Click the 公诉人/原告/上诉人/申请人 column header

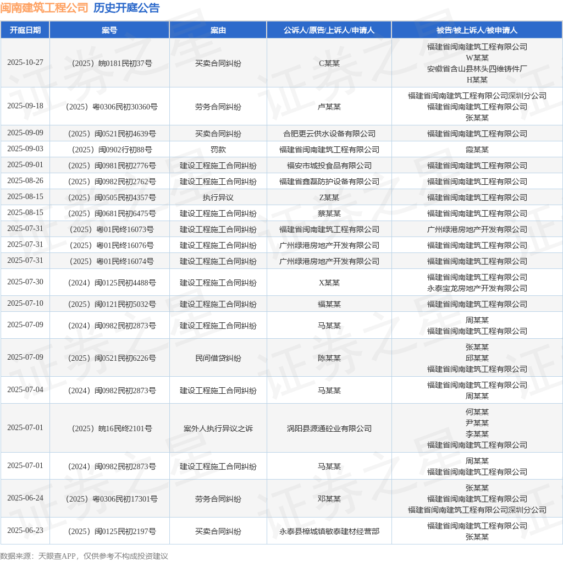[329, 30]
